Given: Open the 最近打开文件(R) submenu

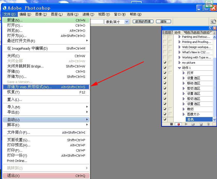Looking at the screenshot, I should [46, 41].
